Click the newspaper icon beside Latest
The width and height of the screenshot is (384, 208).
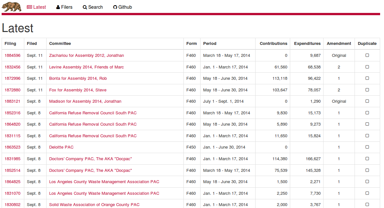[x=29, y=7]
